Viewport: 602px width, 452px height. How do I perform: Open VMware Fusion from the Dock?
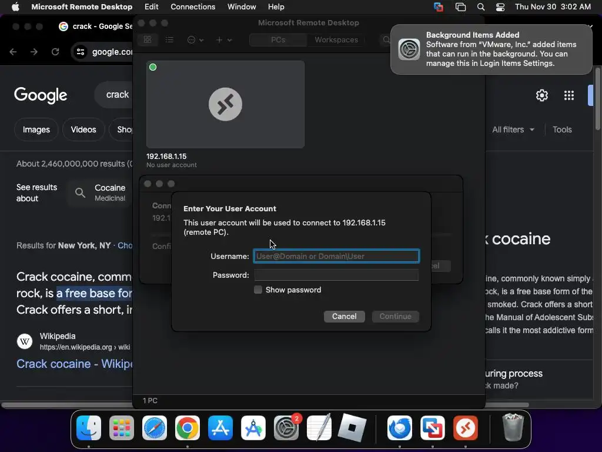[x=432, y=428]
